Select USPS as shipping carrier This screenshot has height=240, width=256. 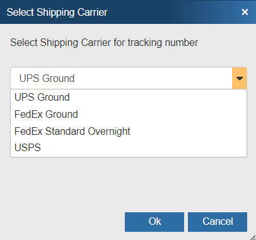click(x=129, y=147)
